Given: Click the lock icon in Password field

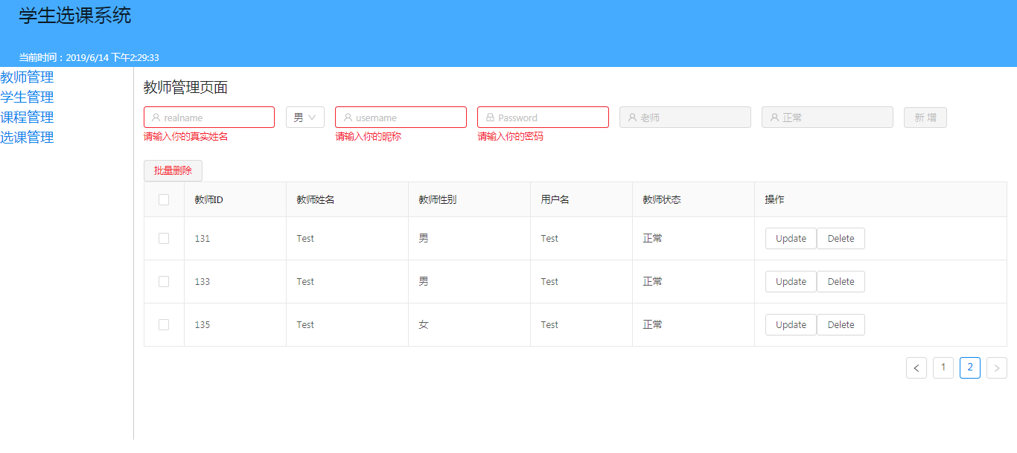Looking at the screenshot, I should tap(490, 118).
